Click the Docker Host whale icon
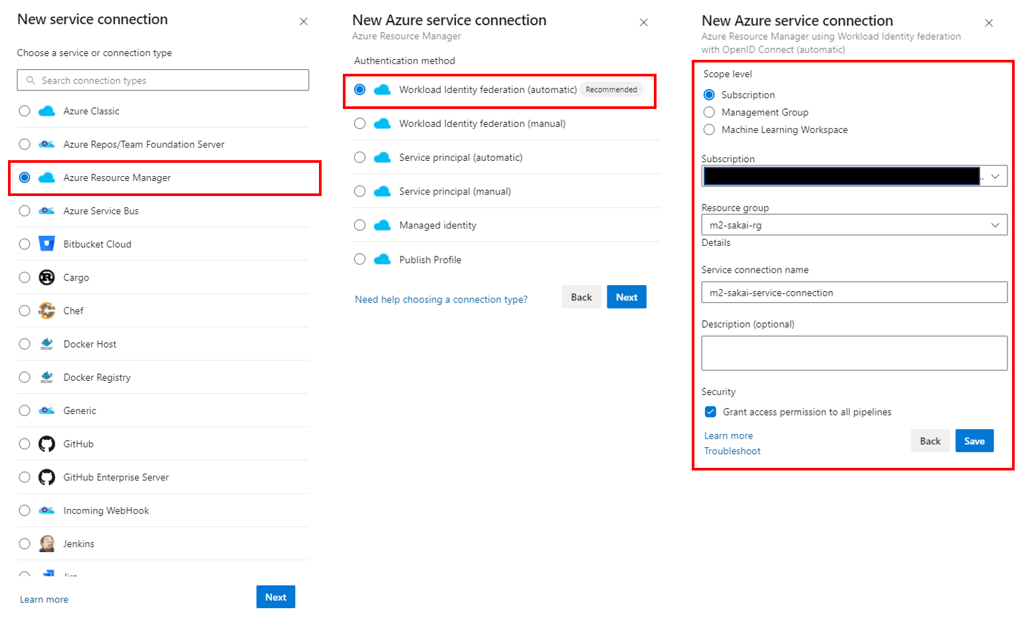Image resolution: width=1024 pixels, height=624 pixels. 47,344
